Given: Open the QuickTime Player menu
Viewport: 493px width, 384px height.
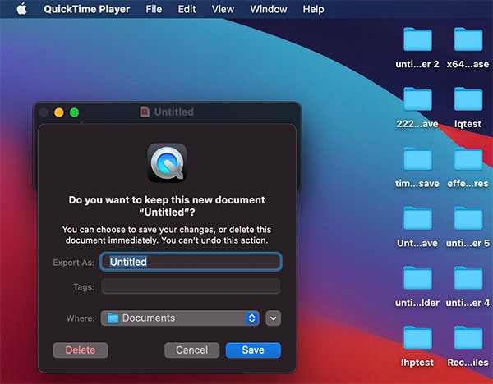Looking at the screenshot, I should coord(87,9).
